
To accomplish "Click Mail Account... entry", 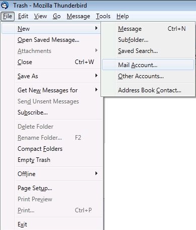I will (x=148, y=65).
